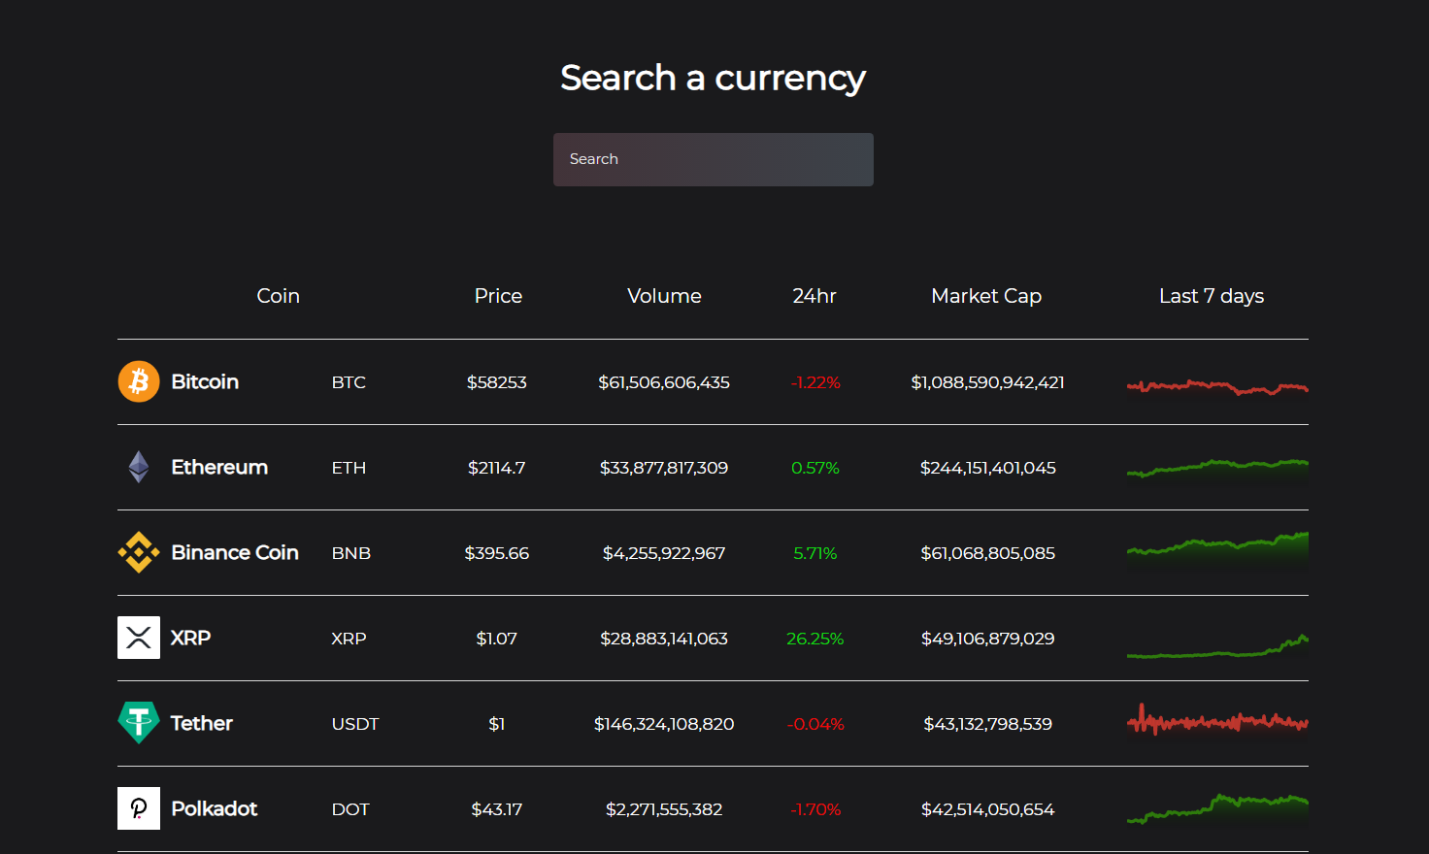
Task: Click the Ethereum logo icon
Action: [139, 467]
